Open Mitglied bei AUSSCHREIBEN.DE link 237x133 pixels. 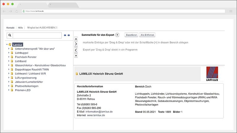42,28
